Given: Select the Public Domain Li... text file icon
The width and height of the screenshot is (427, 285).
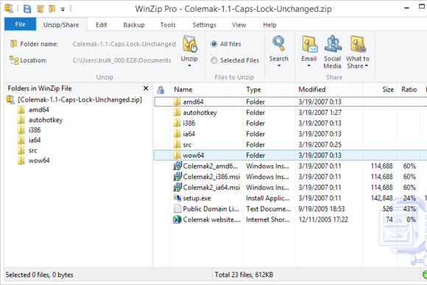Looking at the screenshot, I should tap(177, 208).
